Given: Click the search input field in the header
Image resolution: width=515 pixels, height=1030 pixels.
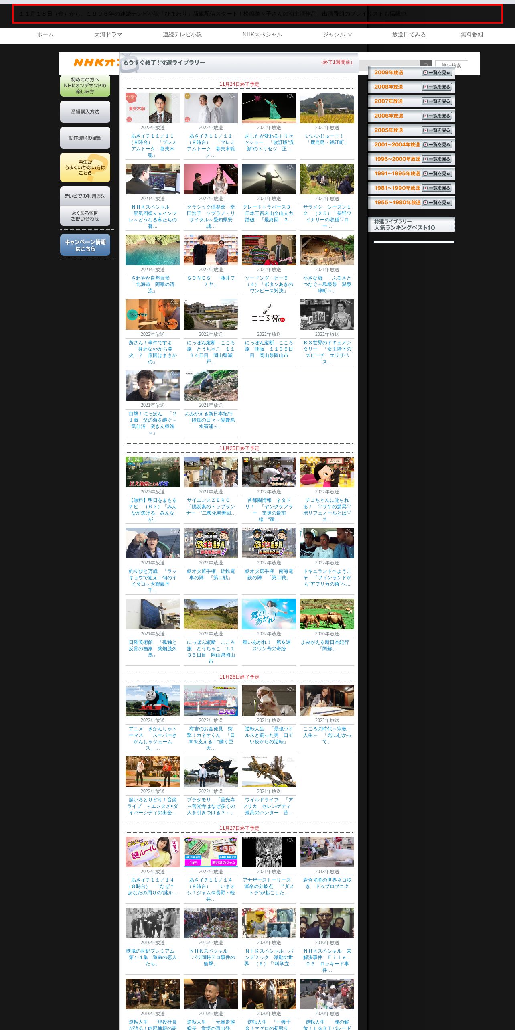Looking at the screenshot, I should [x=389, y=65].
